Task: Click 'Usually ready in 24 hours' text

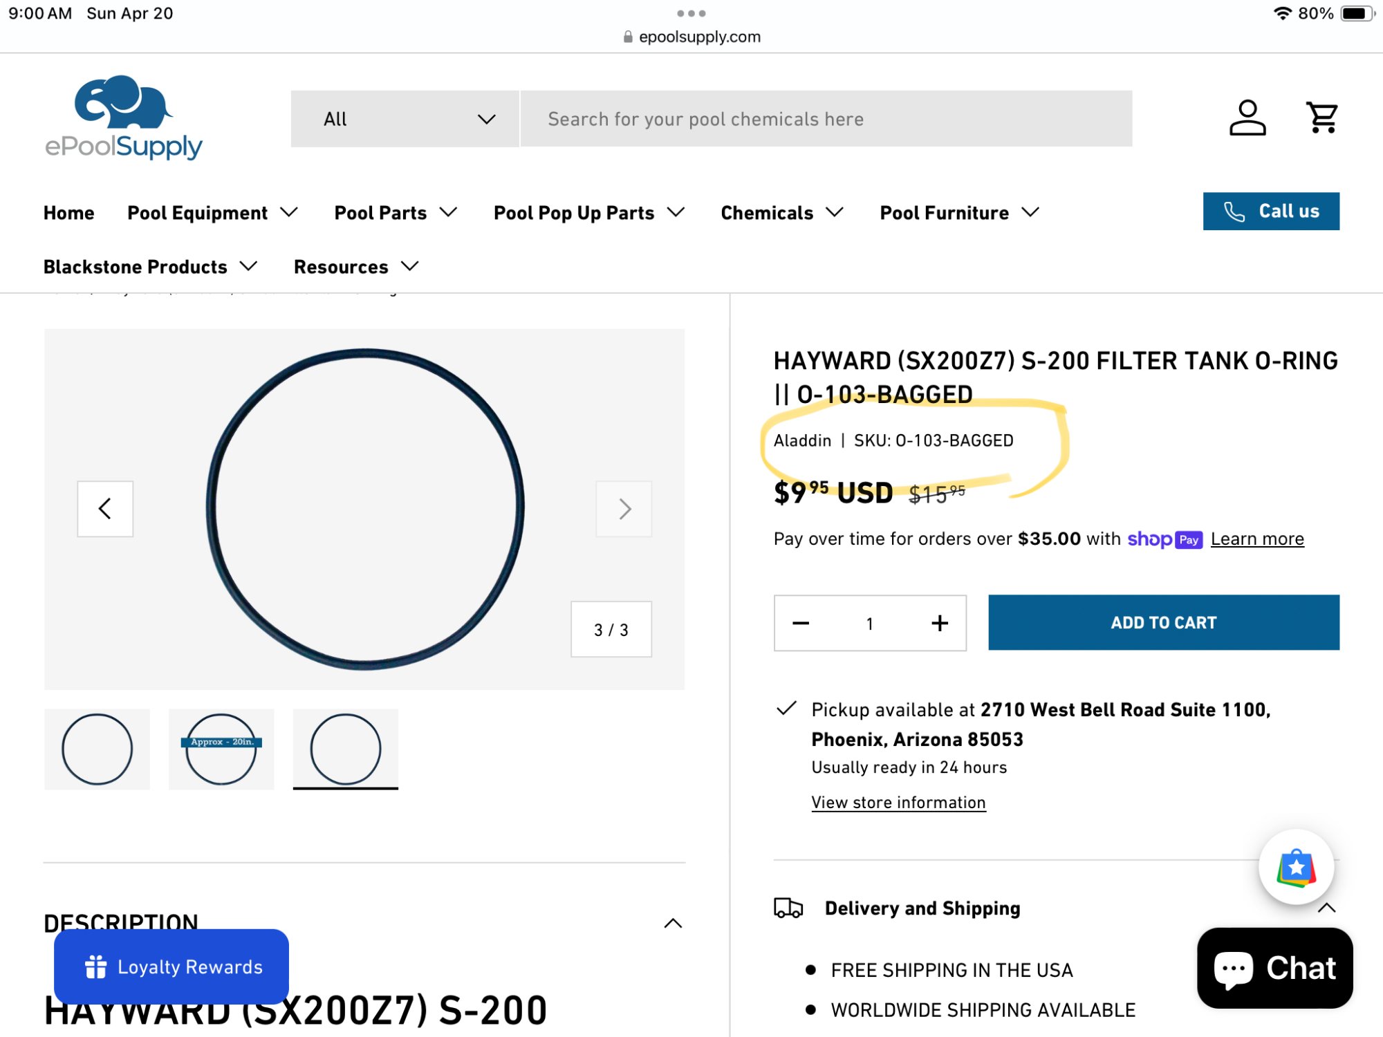Action: pyautogui.click(x=909, y=767)
